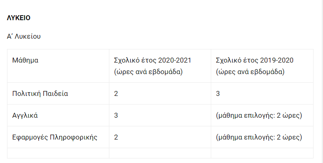This screenshot has height=163, width=323.
Task: Select the Μάθημα column header cell
Action: 58,66
